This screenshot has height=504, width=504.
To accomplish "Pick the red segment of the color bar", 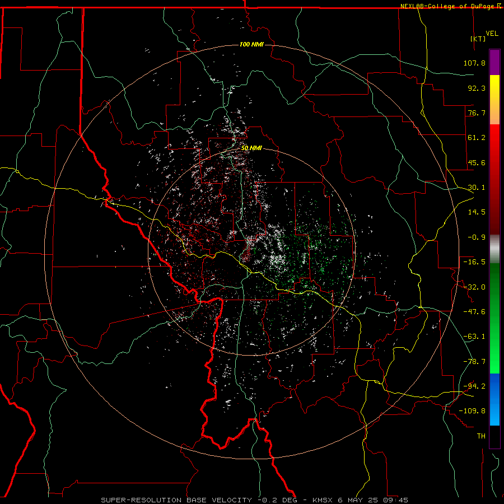I will pos(494,179).
